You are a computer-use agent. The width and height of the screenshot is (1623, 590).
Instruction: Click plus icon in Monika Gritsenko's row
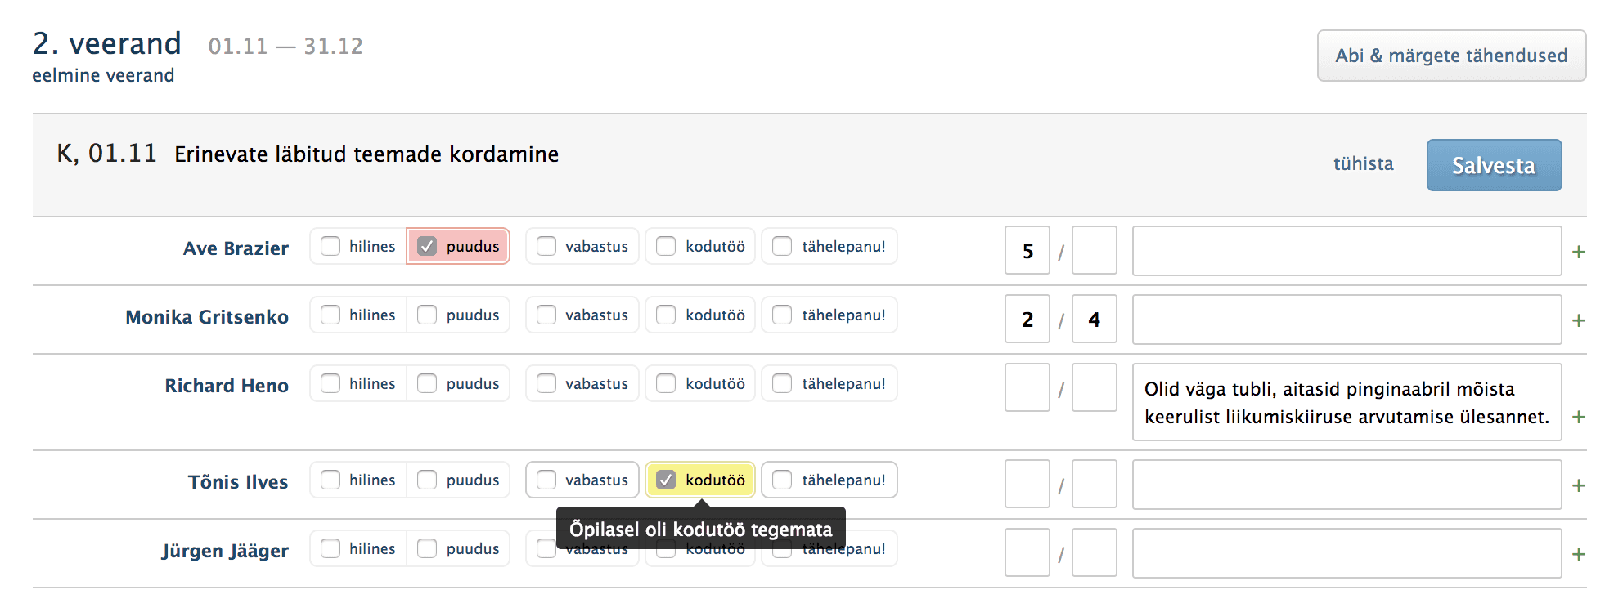click(1579, 320)
